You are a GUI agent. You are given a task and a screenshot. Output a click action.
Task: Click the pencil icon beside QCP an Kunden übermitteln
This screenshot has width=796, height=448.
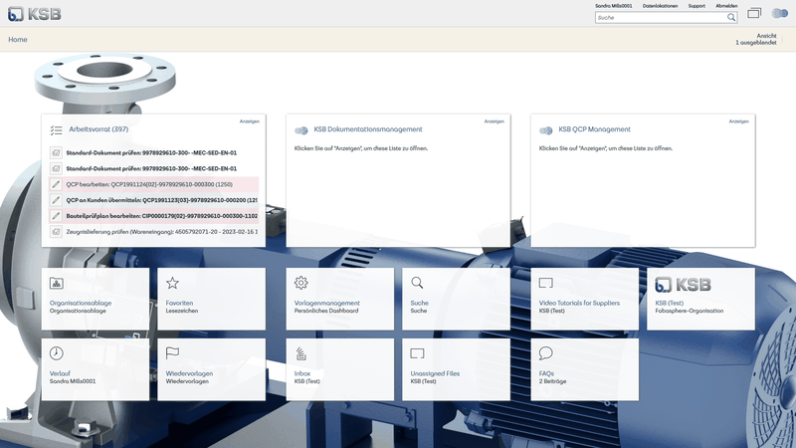click(x=56, y=200)
